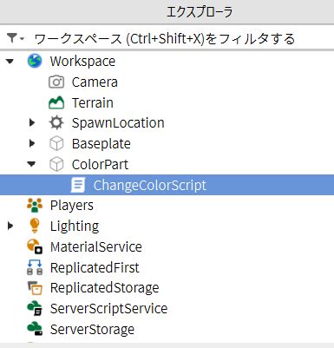334x348 pixels.
Task: Click the ServerStorage cloud icon
Action: click(35, 329)
